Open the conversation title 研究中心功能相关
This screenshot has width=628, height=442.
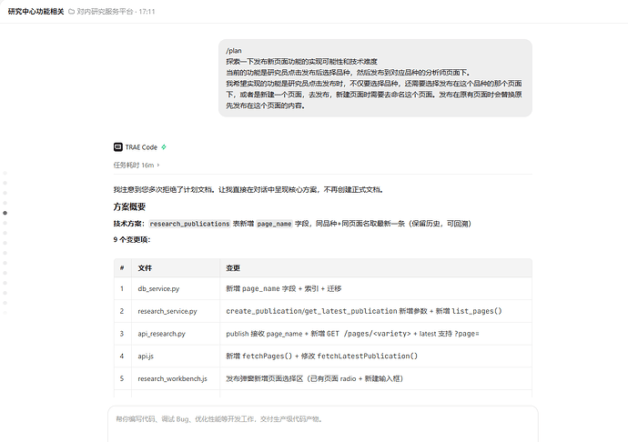pos(36,12)
